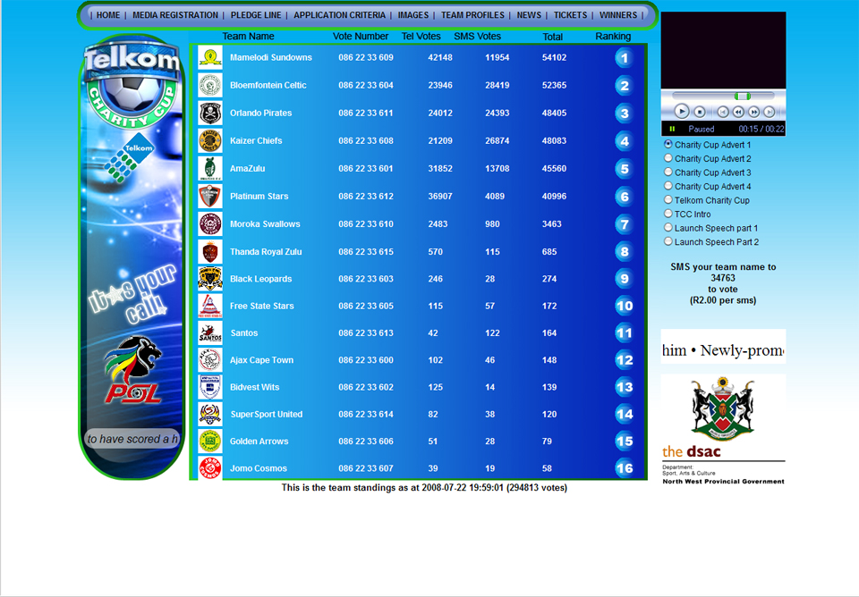Click the video seek slider handle
The height and width of the screenshot is (597, 859).
pyautogui.click(x=743, y=97)
